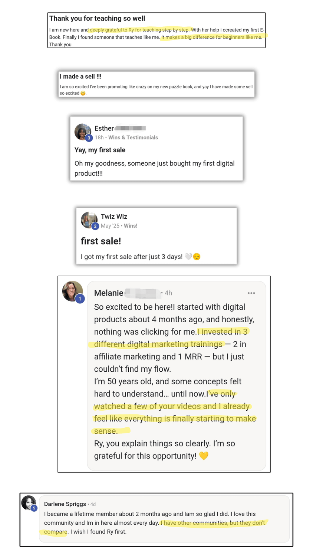Open Melanie's profile avatar
The image size is (313, 557).
pyautogui.click(x=72, y=291)
